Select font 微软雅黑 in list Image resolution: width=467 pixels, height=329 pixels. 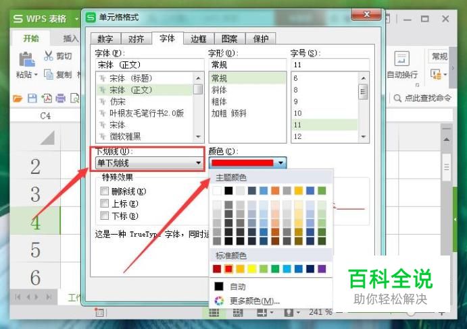pyautogui.click(x=145, y=136)
